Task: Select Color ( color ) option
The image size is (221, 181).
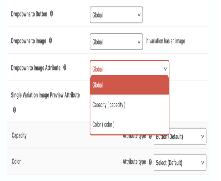Action: 130,125
